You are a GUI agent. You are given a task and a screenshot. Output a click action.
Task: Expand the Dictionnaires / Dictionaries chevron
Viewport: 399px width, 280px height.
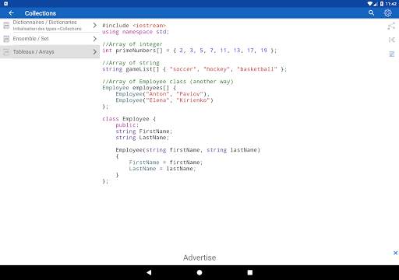95,26
